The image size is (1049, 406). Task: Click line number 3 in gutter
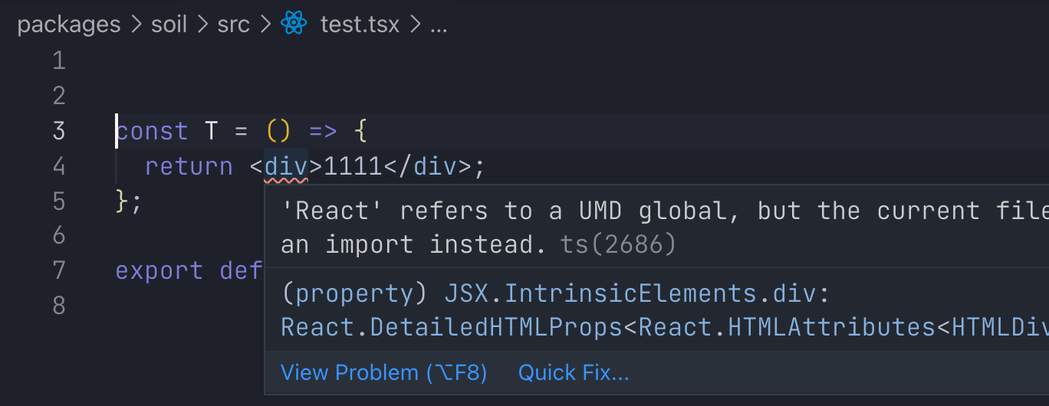pos(59,131)
